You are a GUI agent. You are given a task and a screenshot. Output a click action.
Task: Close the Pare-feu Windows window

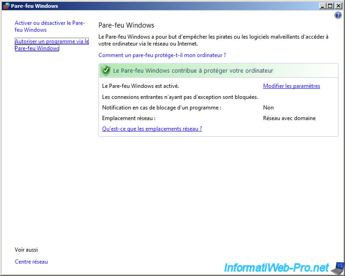click(x=338, y=6)
